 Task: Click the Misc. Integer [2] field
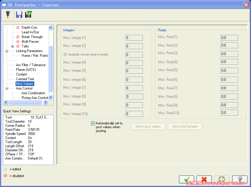coord(134,46)
